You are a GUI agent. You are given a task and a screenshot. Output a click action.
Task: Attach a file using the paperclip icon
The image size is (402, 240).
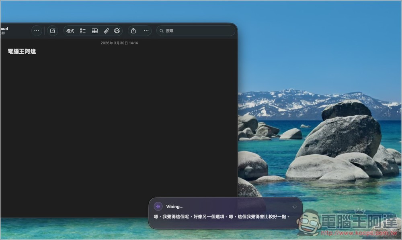coord(106,30)
